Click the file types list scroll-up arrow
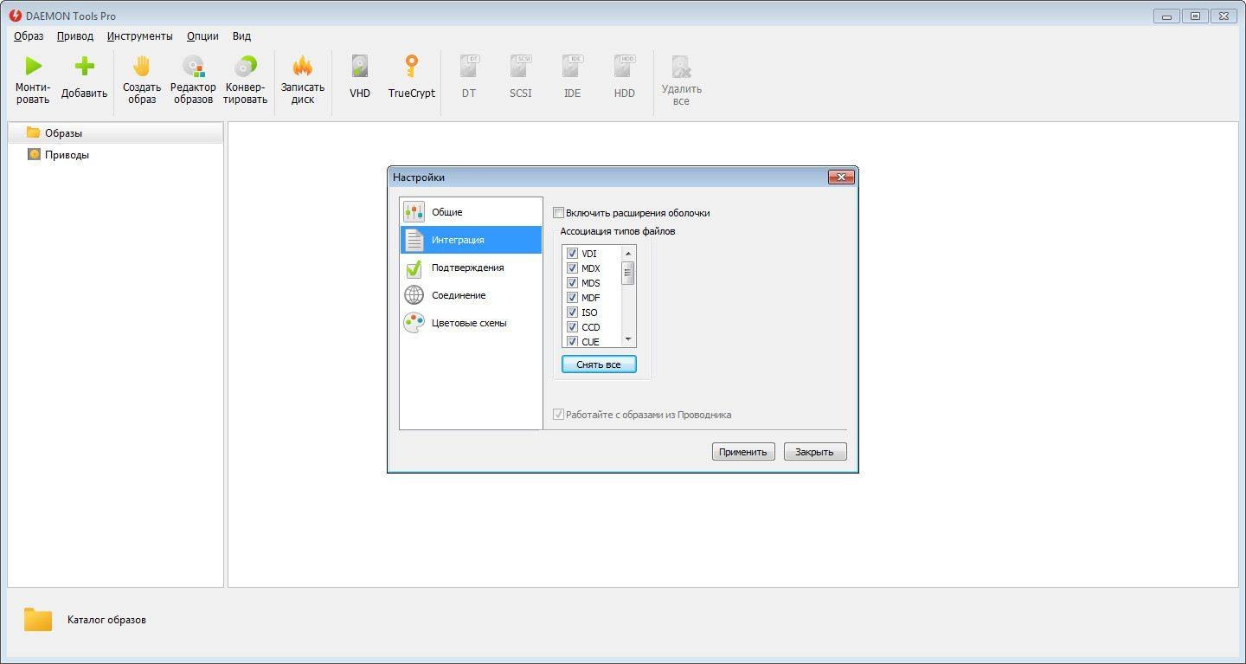Viewport: 1246px width, 664px height. (628, 253)
